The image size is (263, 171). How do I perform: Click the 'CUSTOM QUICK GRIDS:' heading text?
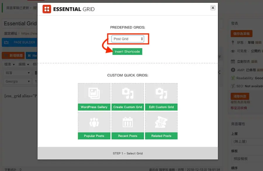pos(128,75)
